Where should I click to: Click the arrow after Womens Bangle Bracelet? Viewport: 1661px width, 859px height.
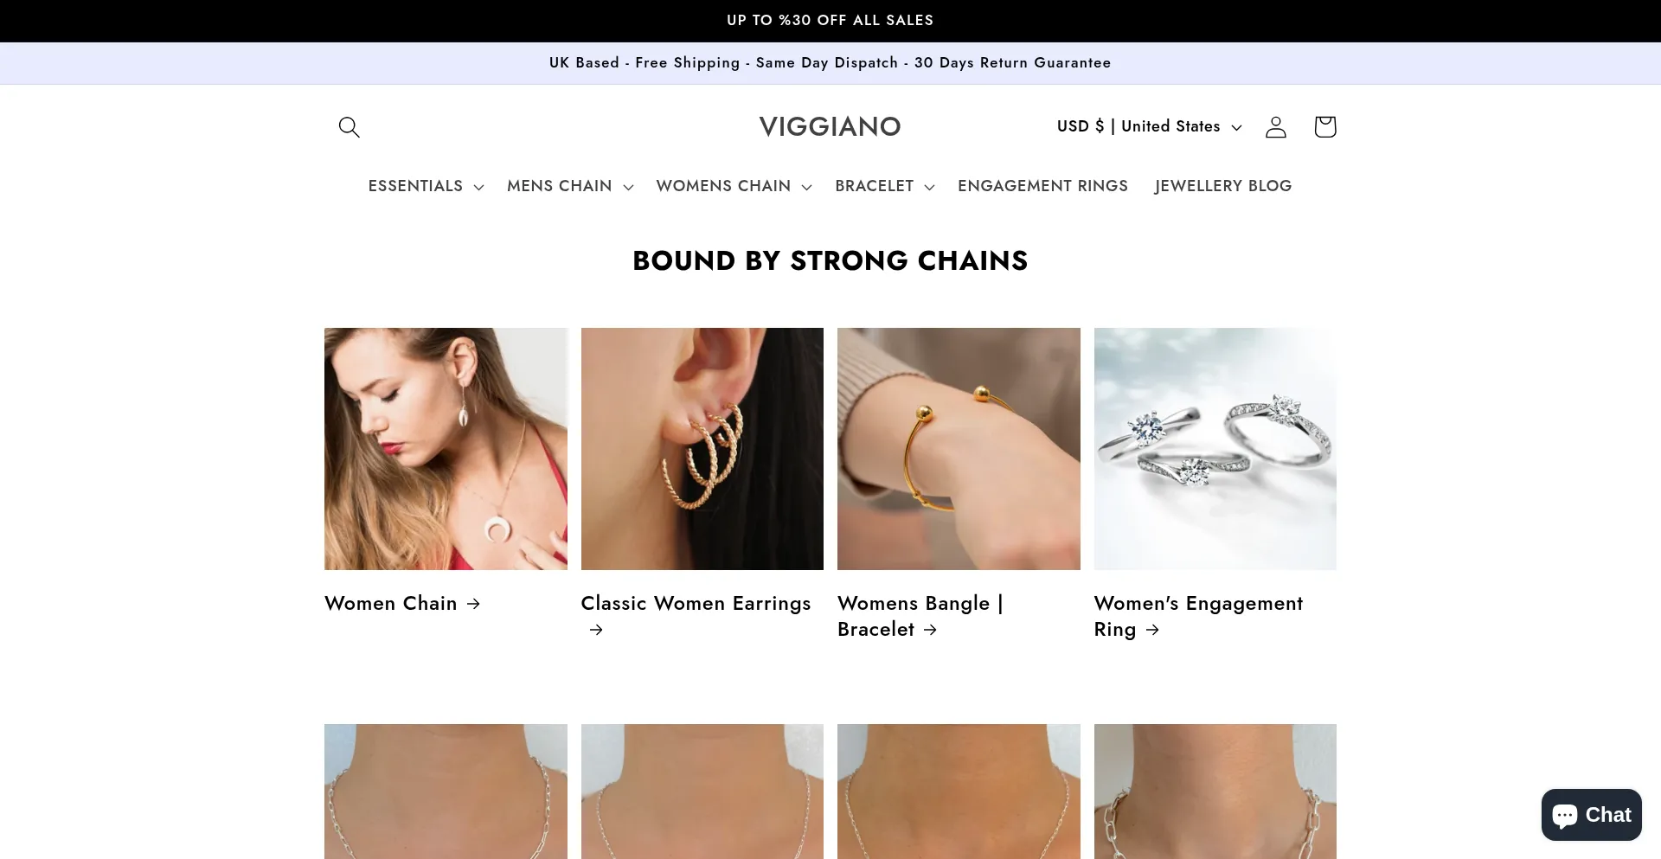930,630
